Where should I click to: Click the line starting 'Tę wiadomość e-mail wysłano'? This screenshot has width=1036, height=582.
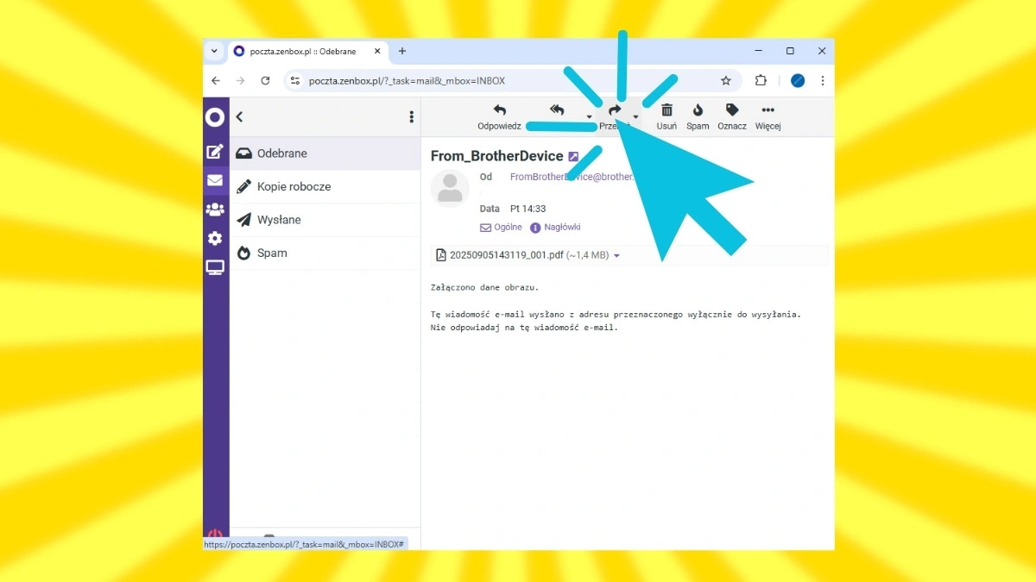[616, 314]
